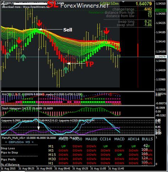Click the 1.54185 price axis label

(x=161, y=32)
